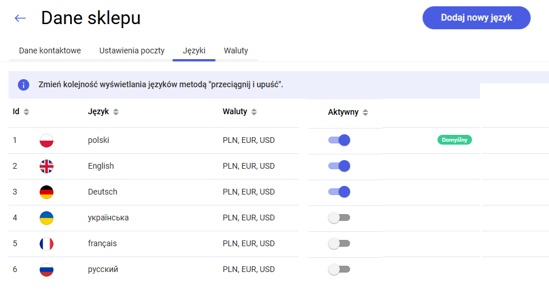The width and height of the screenshot is (549, 303).
Task: Click currencies cell in English row
Action: (x=248, y=166)
